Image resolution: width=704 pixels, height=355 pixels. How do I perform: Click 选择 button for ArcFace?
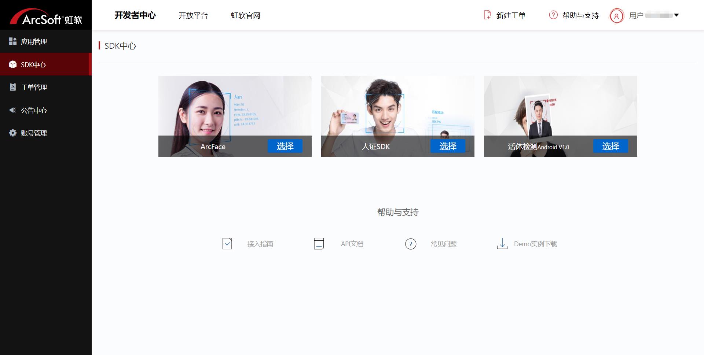coord(285,146)
